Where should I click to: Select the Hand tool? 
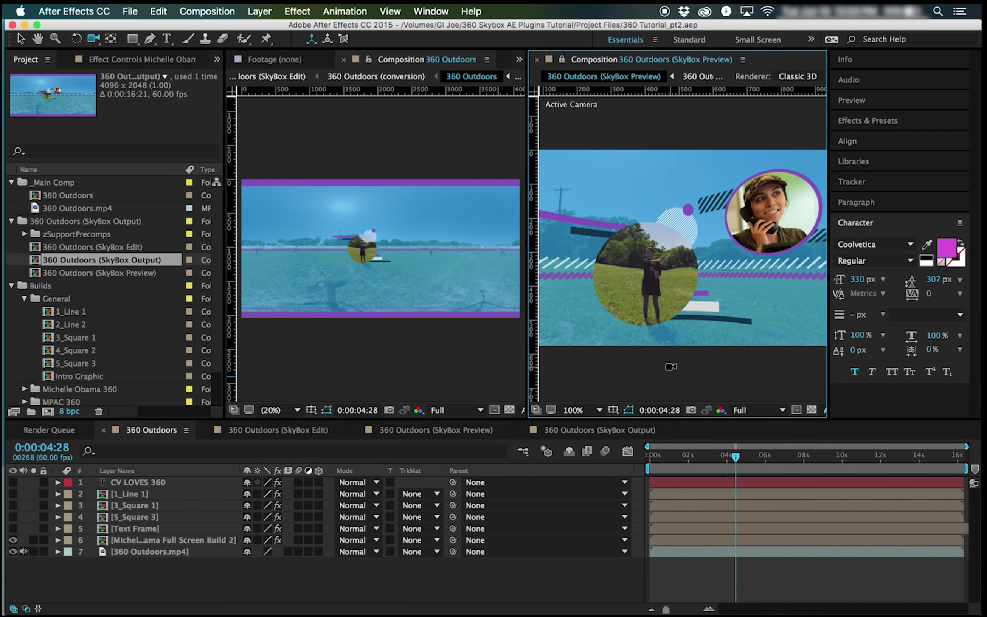(x=37, y=39)
